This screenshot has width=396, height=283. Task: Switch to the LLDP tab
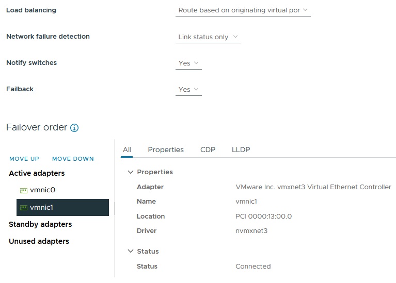241,150
